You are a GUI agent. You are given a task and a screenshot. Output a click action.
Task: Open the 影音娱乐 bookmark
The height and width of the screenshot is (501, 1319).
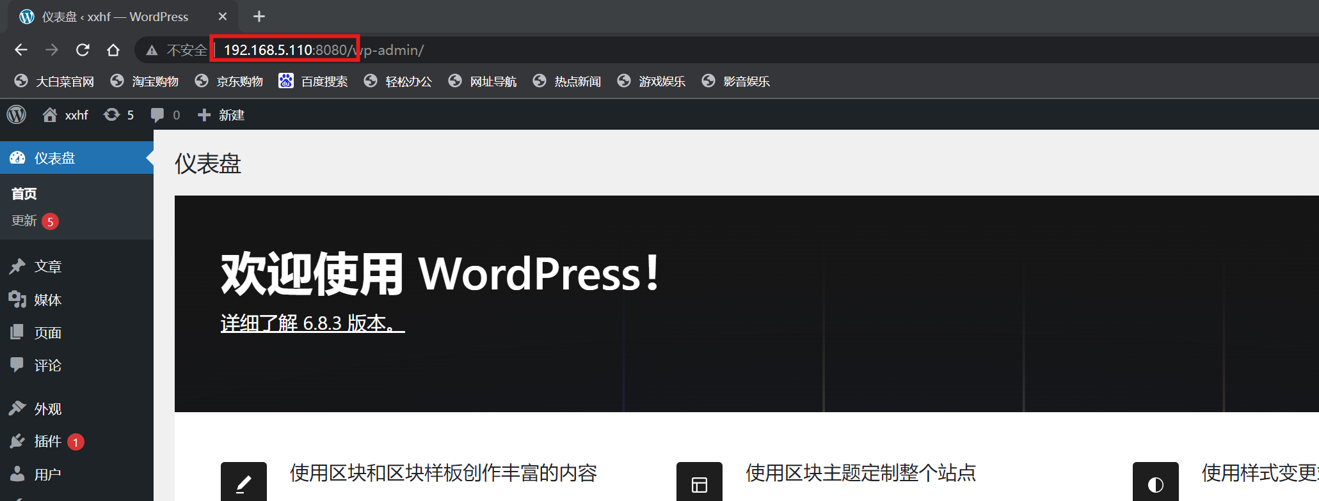click(736, 81)
